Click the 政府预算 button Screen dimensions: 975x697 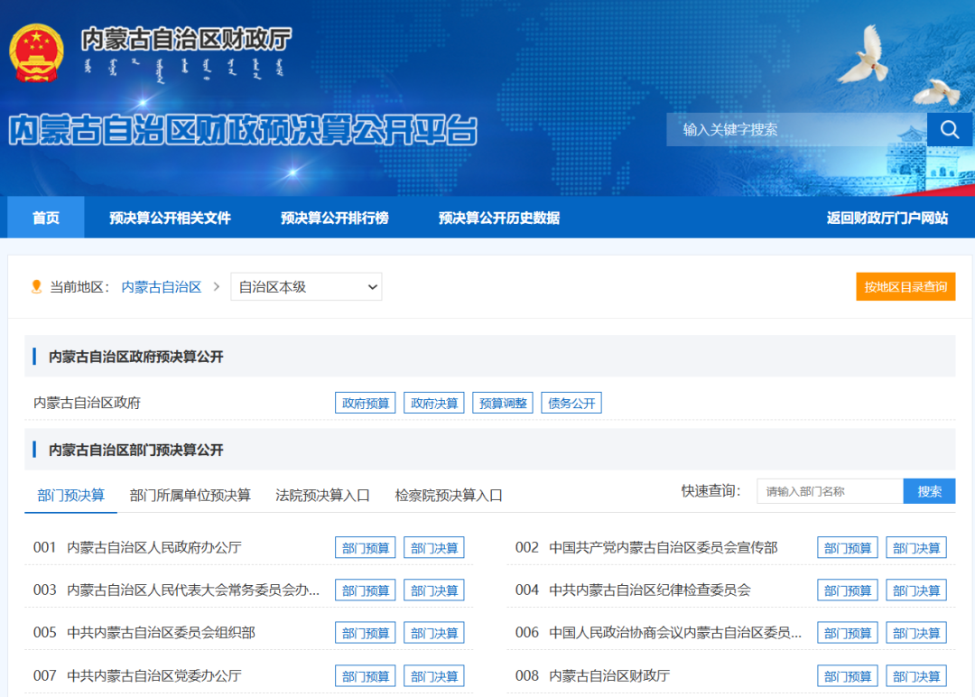tap(365, 403)
